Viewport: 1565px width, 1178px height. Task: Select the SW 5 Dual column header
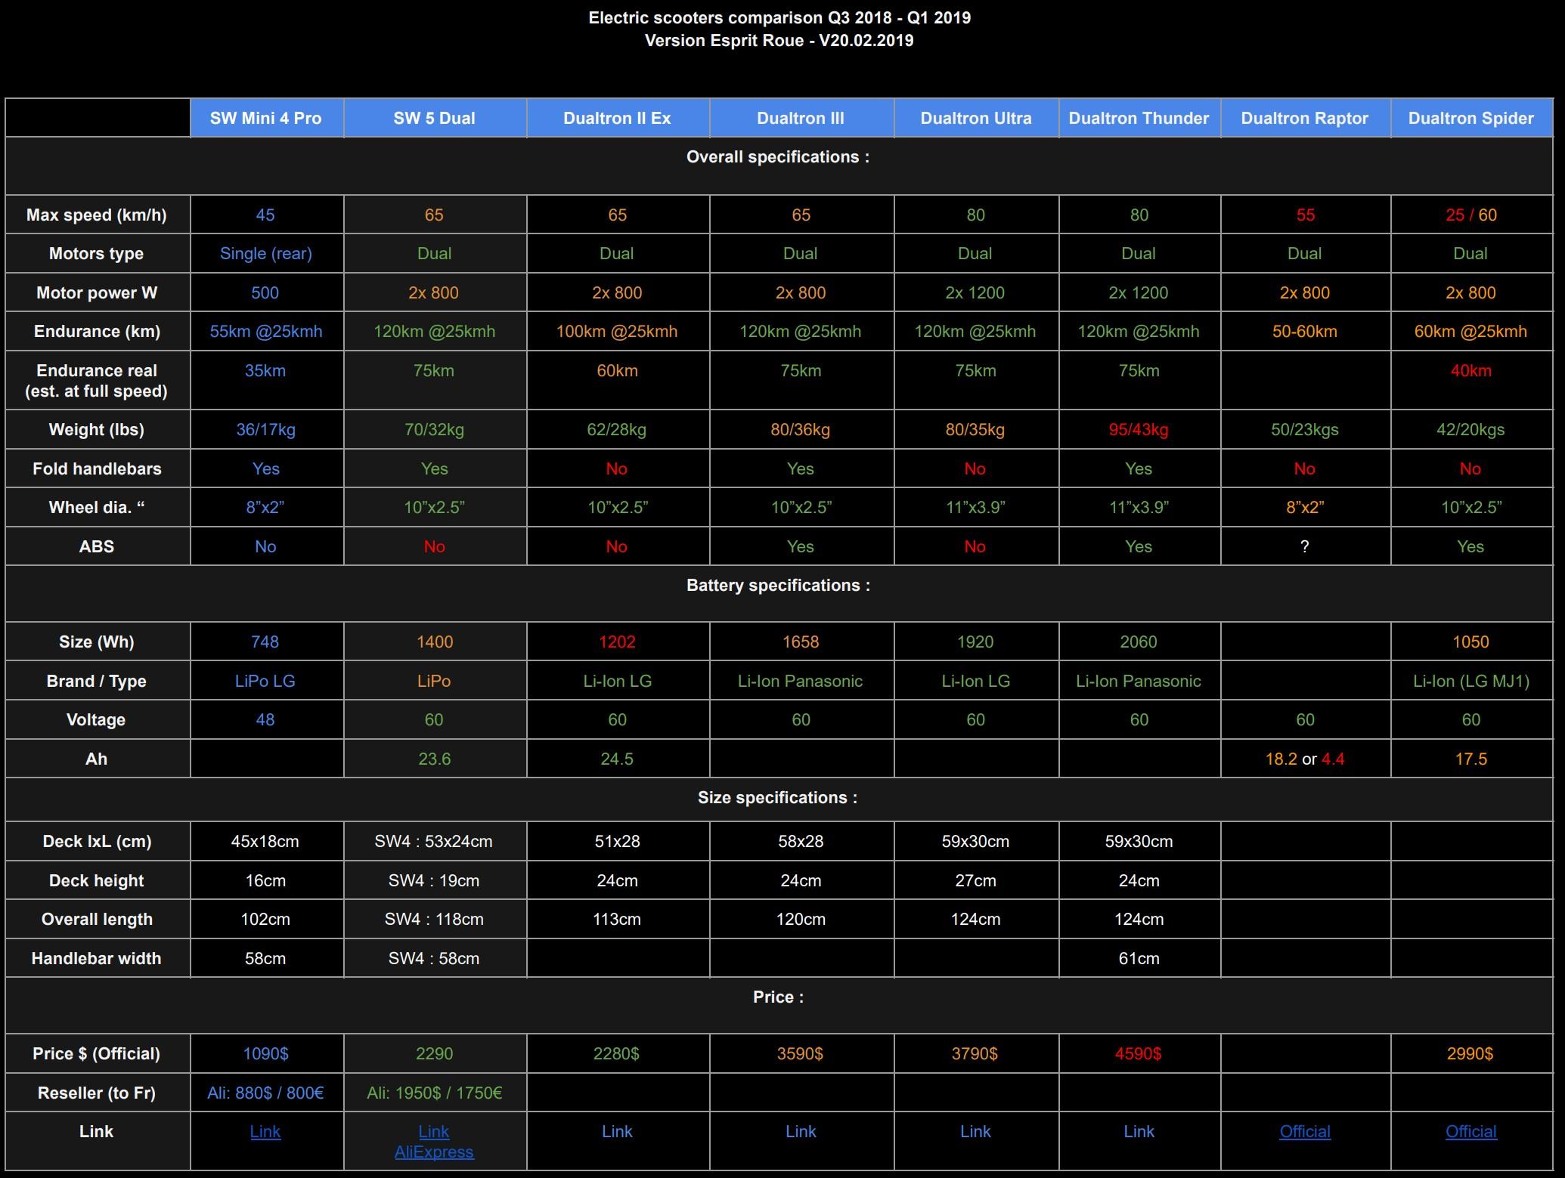click(435, 118)
